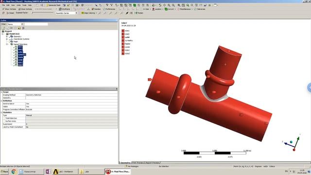The width and height of the screenshot is (311, 175).
Task: Click Random colors button
Action: (96, 9)
